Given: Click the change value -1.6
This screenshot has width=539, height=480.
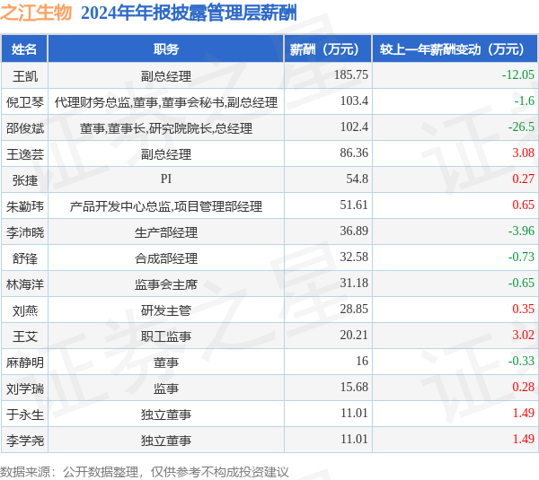Looking at the screenshot, I should tap(525, 100).
